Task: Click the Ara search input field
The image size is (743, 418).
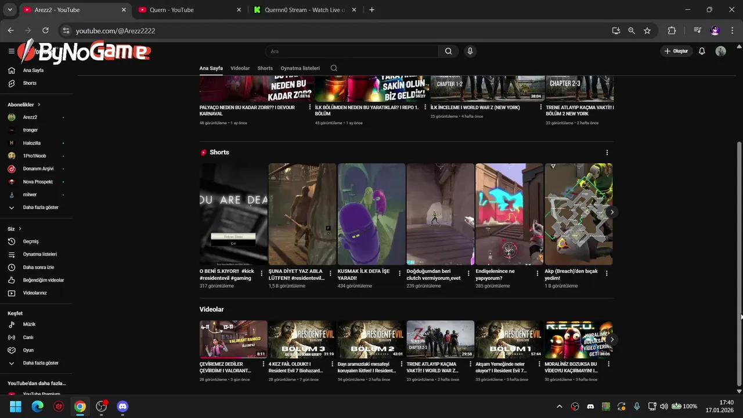Action: pos(352,51)
